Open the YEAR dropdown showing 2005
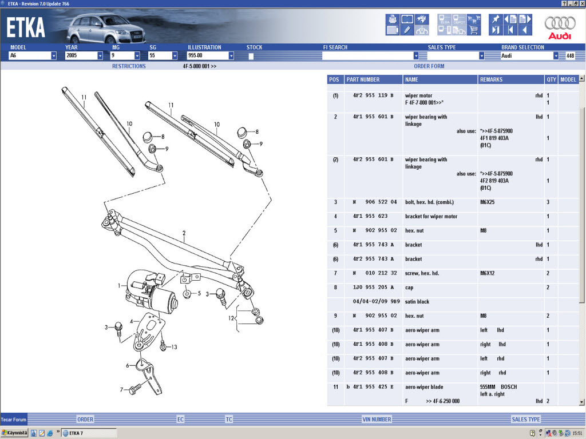The height and width of the screenshot is (439, 586). [100, 56]
